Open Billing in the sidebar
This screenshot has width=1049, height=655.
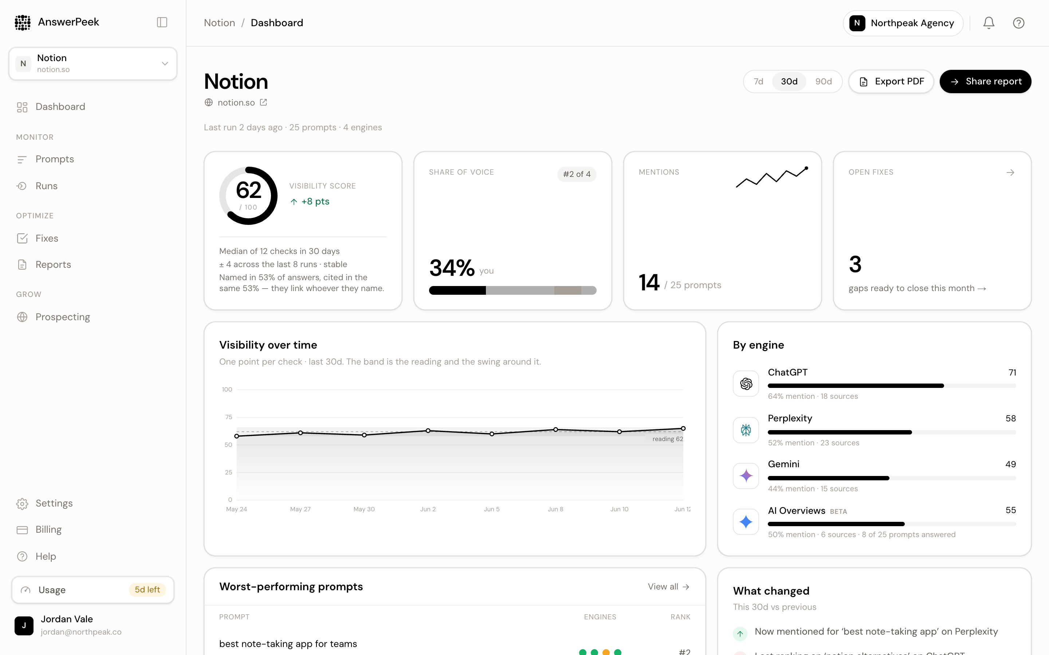(93, 529)
